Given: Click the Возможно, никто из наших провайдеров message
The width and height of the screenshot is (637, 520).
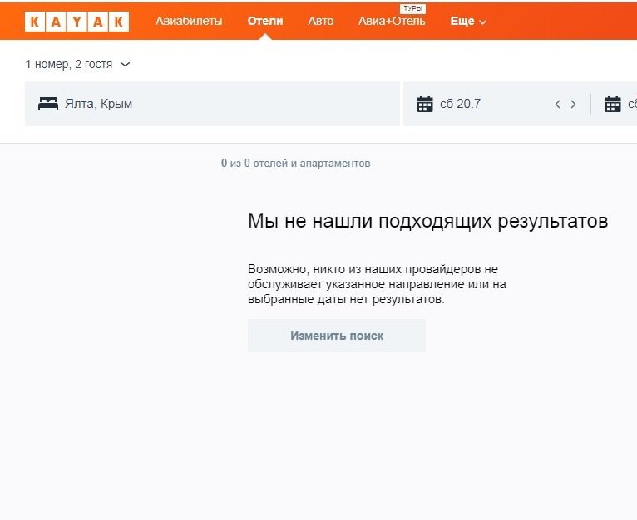Looking at the screenshot, I should pos(377,284).
